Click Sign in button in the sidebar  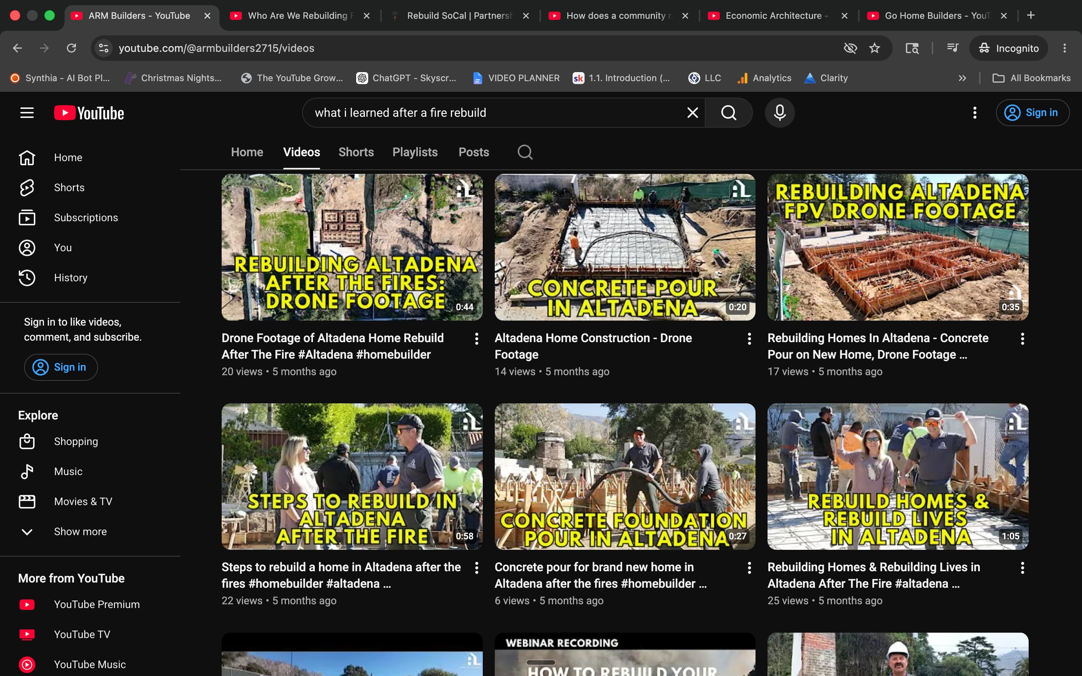pyautogui.click(x=61, y=367)
